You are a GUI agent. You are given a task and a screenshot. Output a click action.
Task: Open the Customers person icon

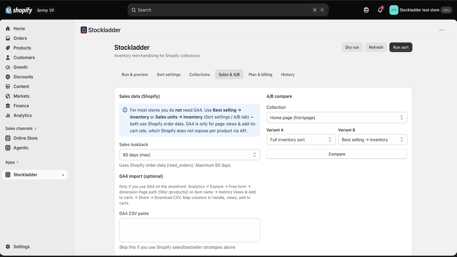click(x=8, y=57)
